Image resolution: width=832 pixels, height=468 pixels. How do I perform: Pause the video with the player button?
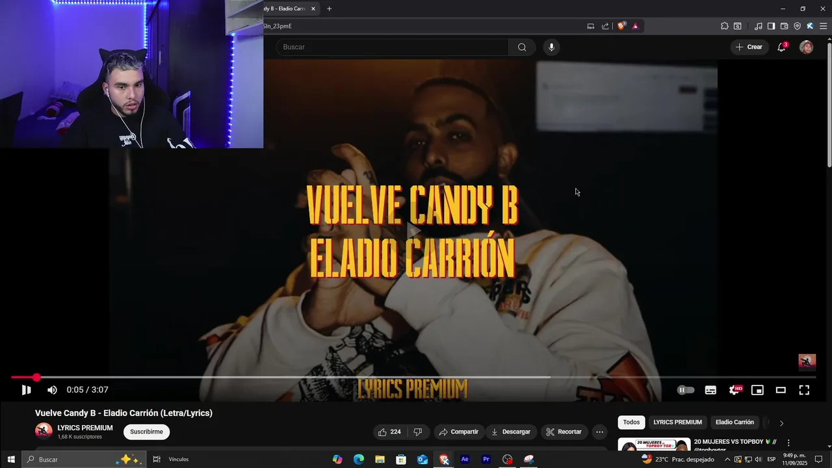point(26,390)
